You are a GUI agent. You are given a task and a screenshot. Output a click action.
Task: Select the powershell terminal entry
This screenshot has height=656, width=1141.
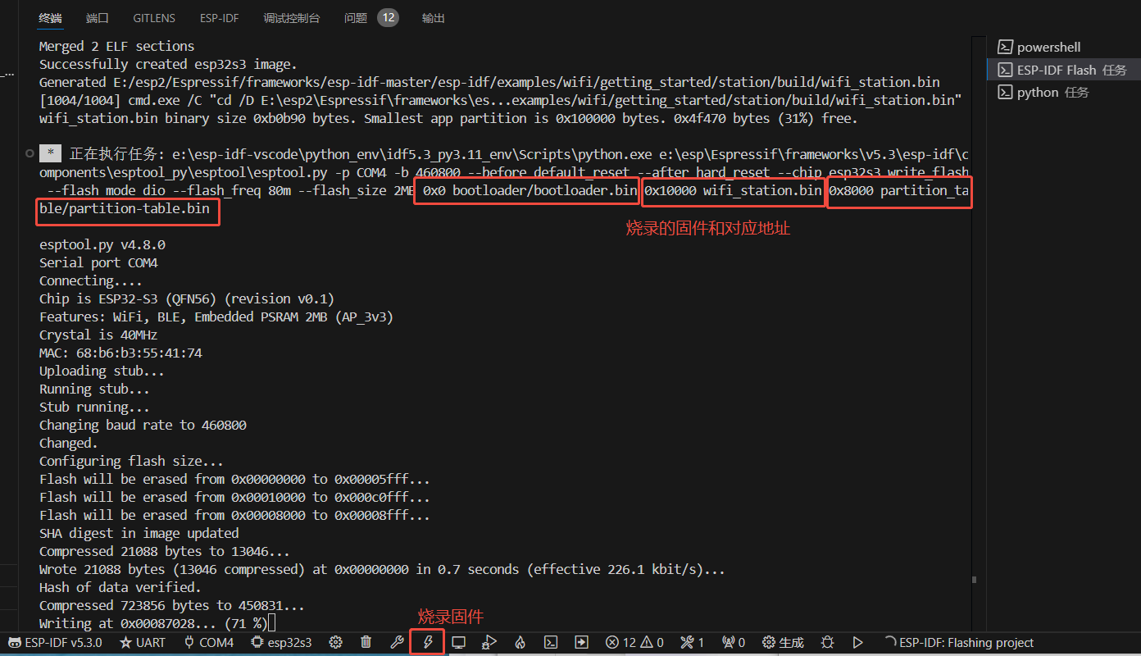click(1048, 48)
